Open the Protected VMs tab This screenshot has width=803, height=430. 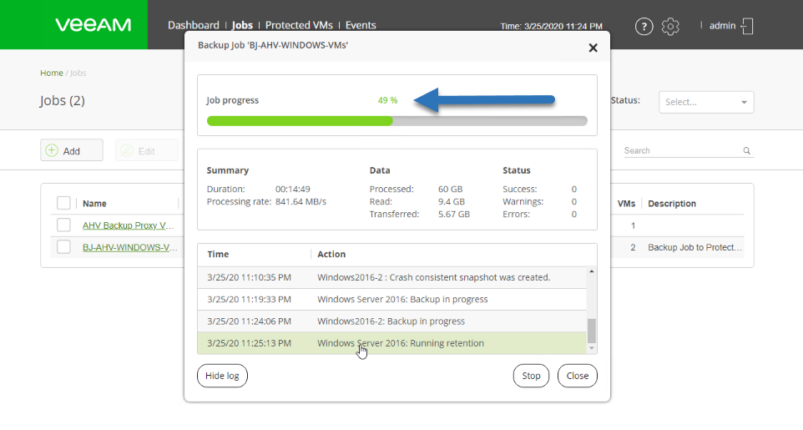tap(299, 25)
